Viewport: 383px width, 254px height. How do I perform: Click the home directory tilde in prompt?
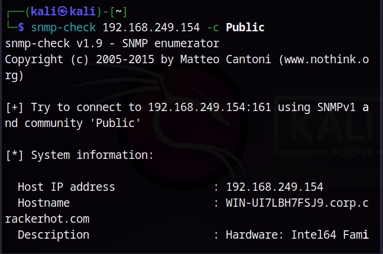(x=118, y=11)
